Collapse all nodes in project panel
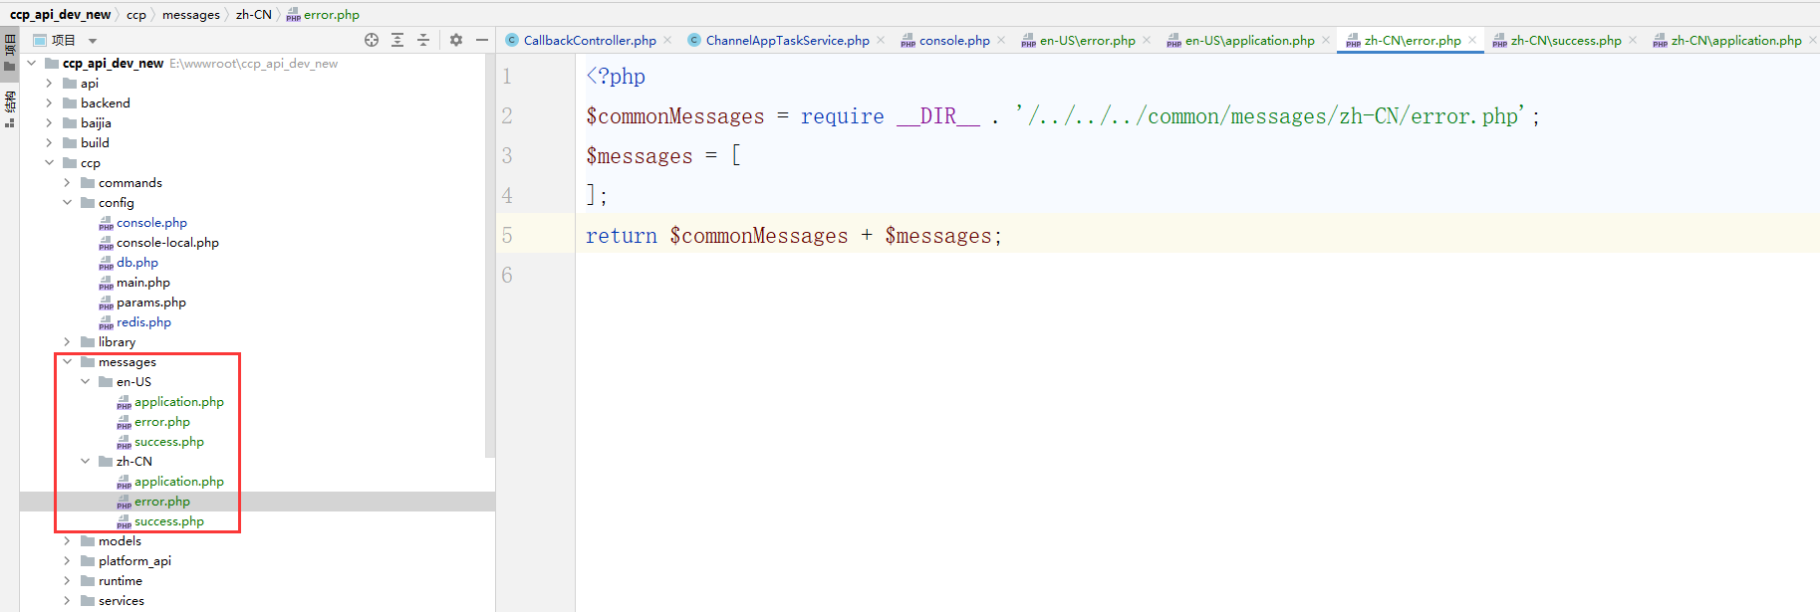This screenshot has height=612, width=1820. click(x=423, y=40)
